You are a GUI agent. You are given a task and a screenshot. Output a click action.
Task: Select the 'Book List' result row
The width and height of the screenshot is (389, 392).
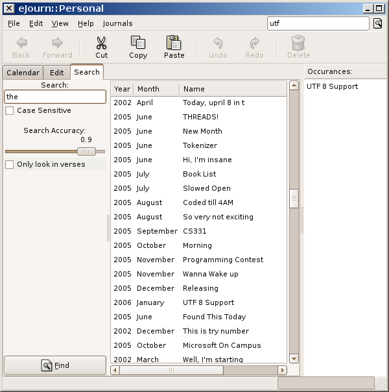pos(199,174)
